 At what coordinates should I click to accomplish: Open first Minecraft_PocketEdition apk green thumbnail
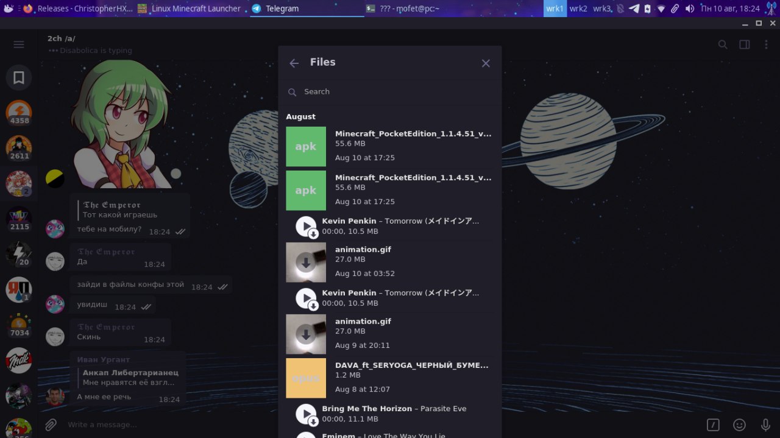[x=306, y=147]
